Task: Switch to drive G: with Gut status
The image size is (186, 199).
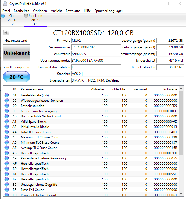Action: coord(12,20)
